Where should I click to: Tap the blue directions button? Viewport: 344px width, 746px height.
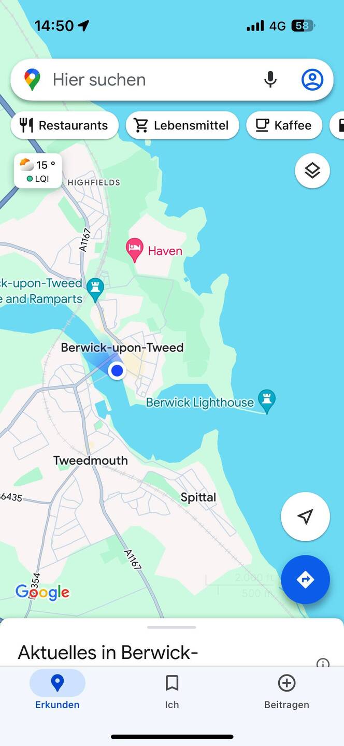(305, 579)
